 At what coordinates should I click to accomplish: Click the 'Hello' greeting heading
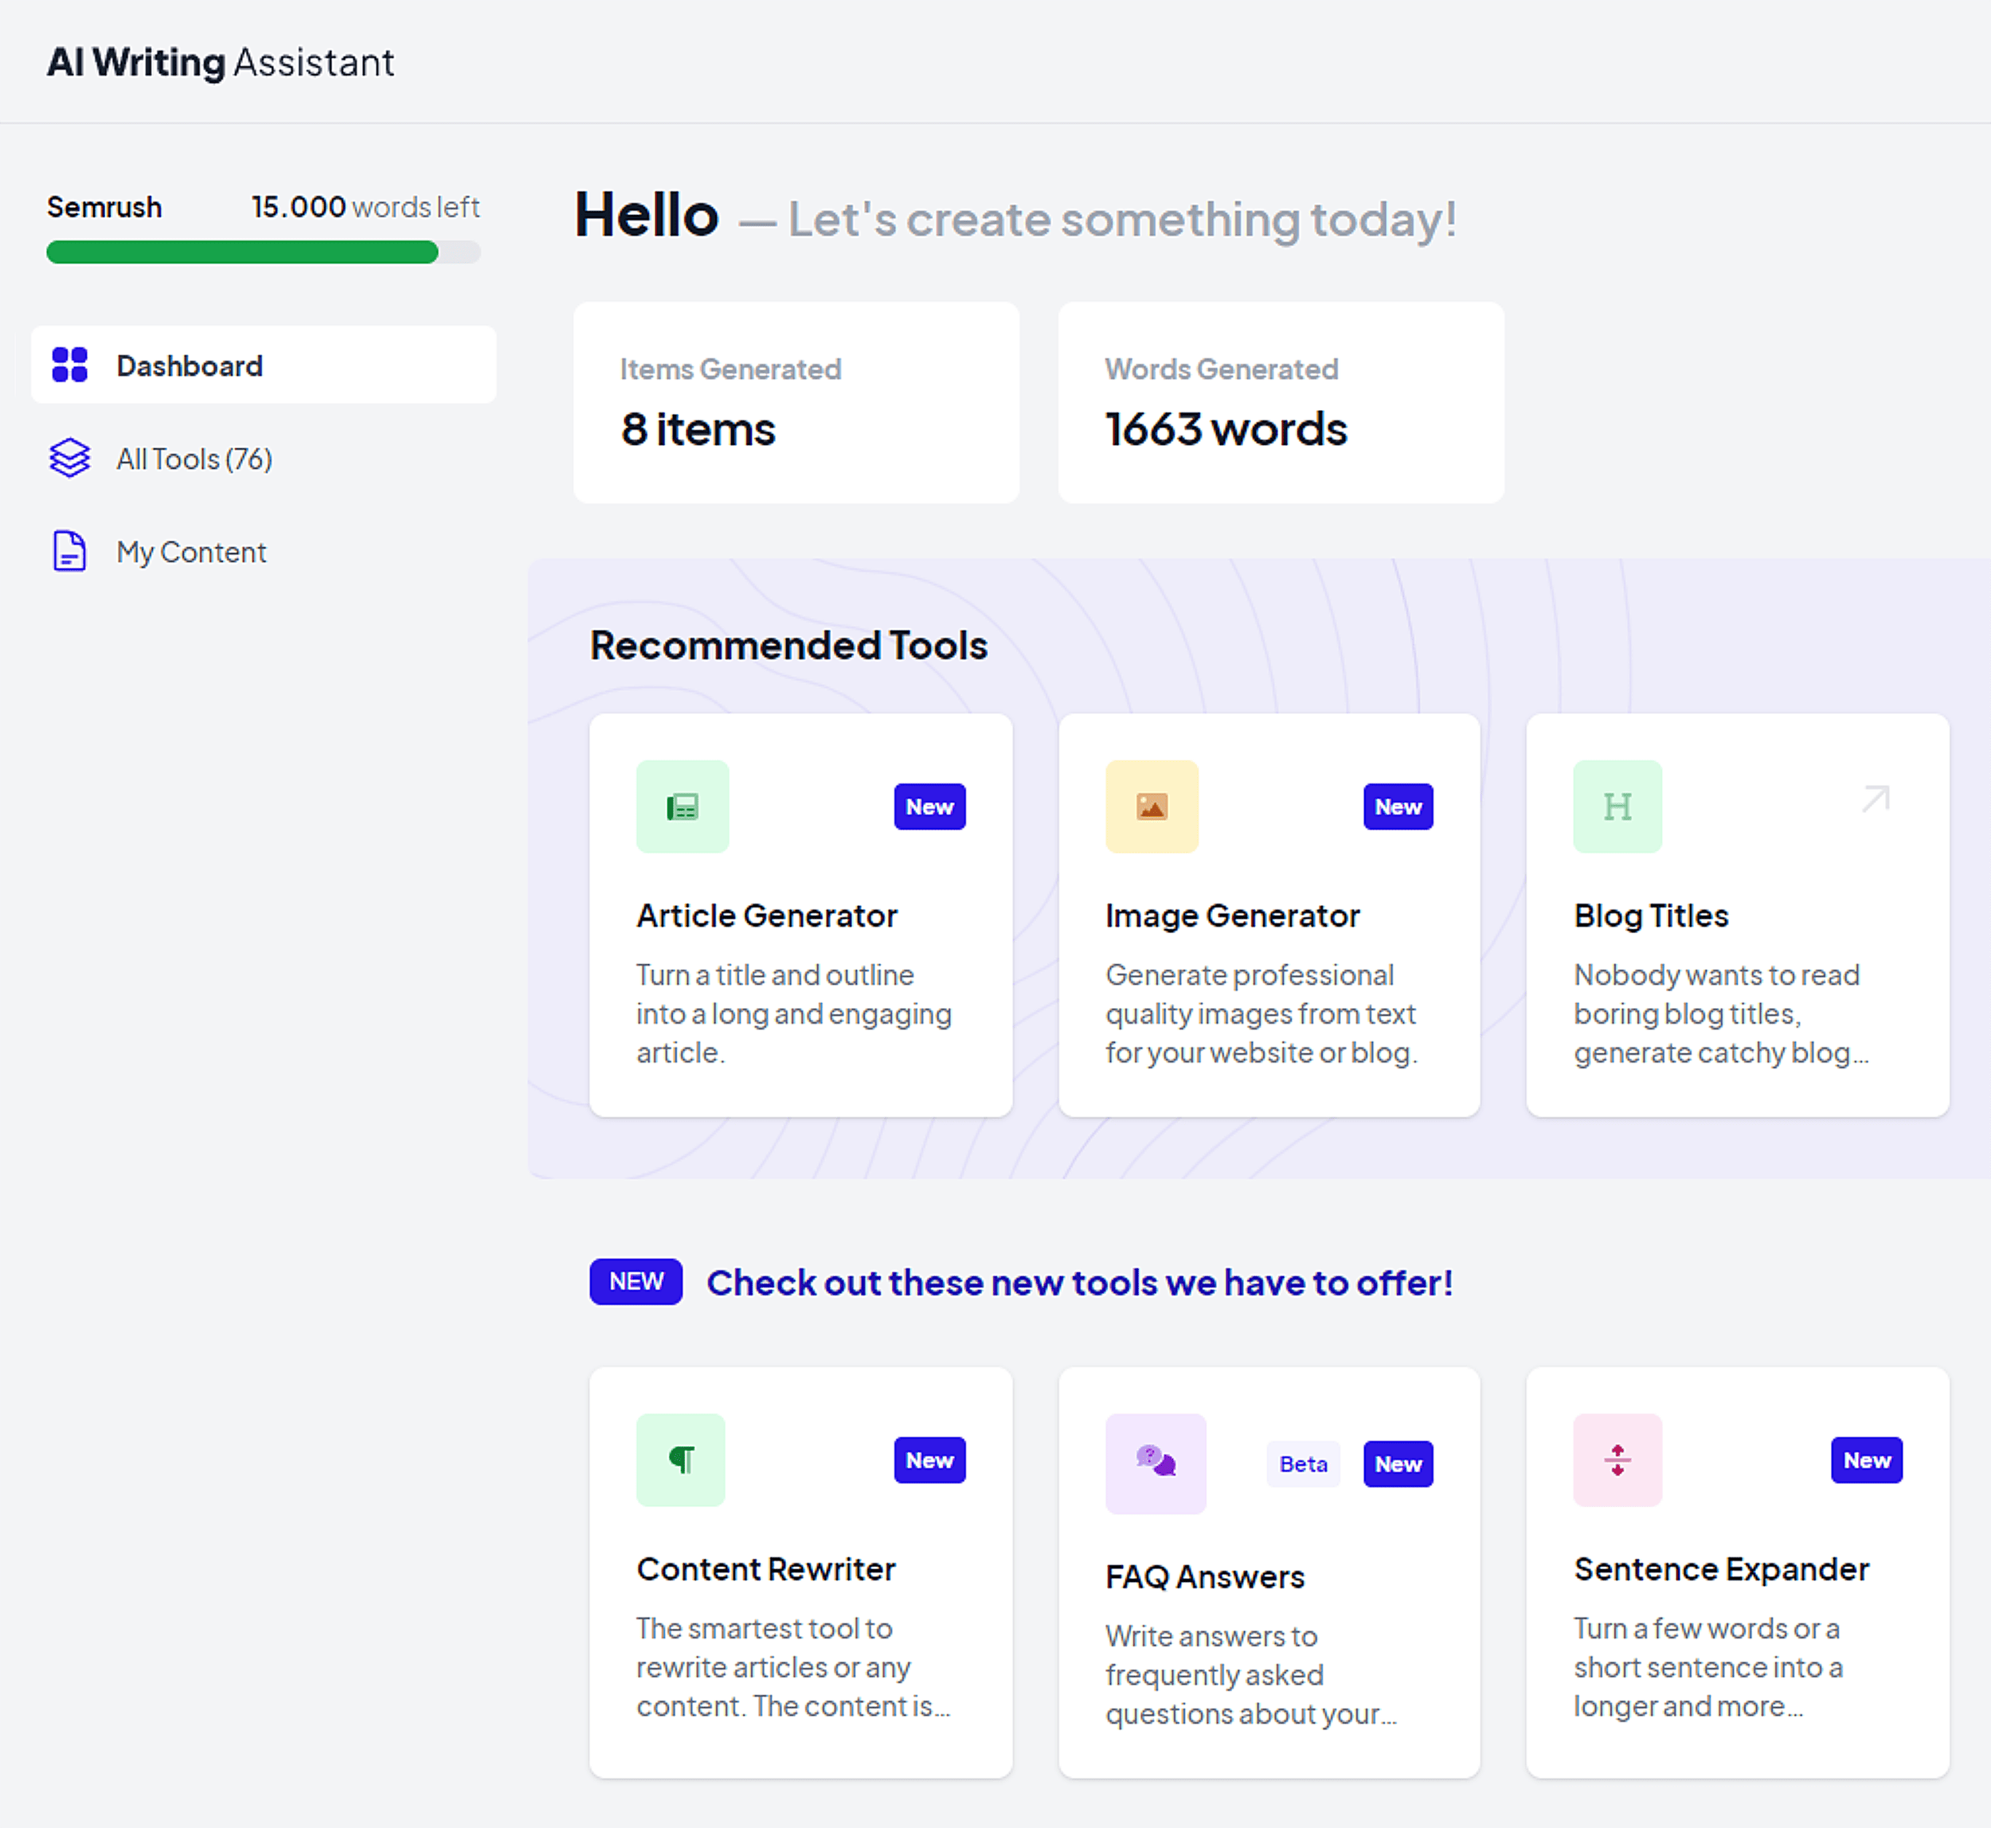646,215
